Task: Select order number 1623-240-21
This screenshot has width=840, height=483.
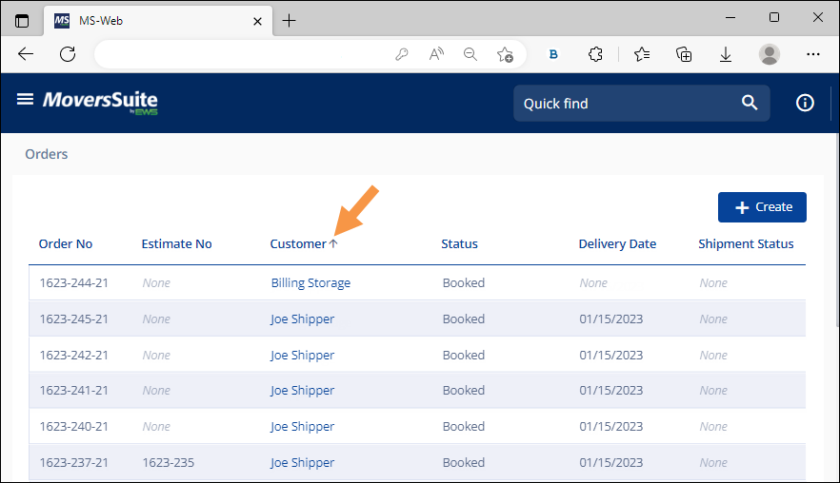Action: point(74,426)
